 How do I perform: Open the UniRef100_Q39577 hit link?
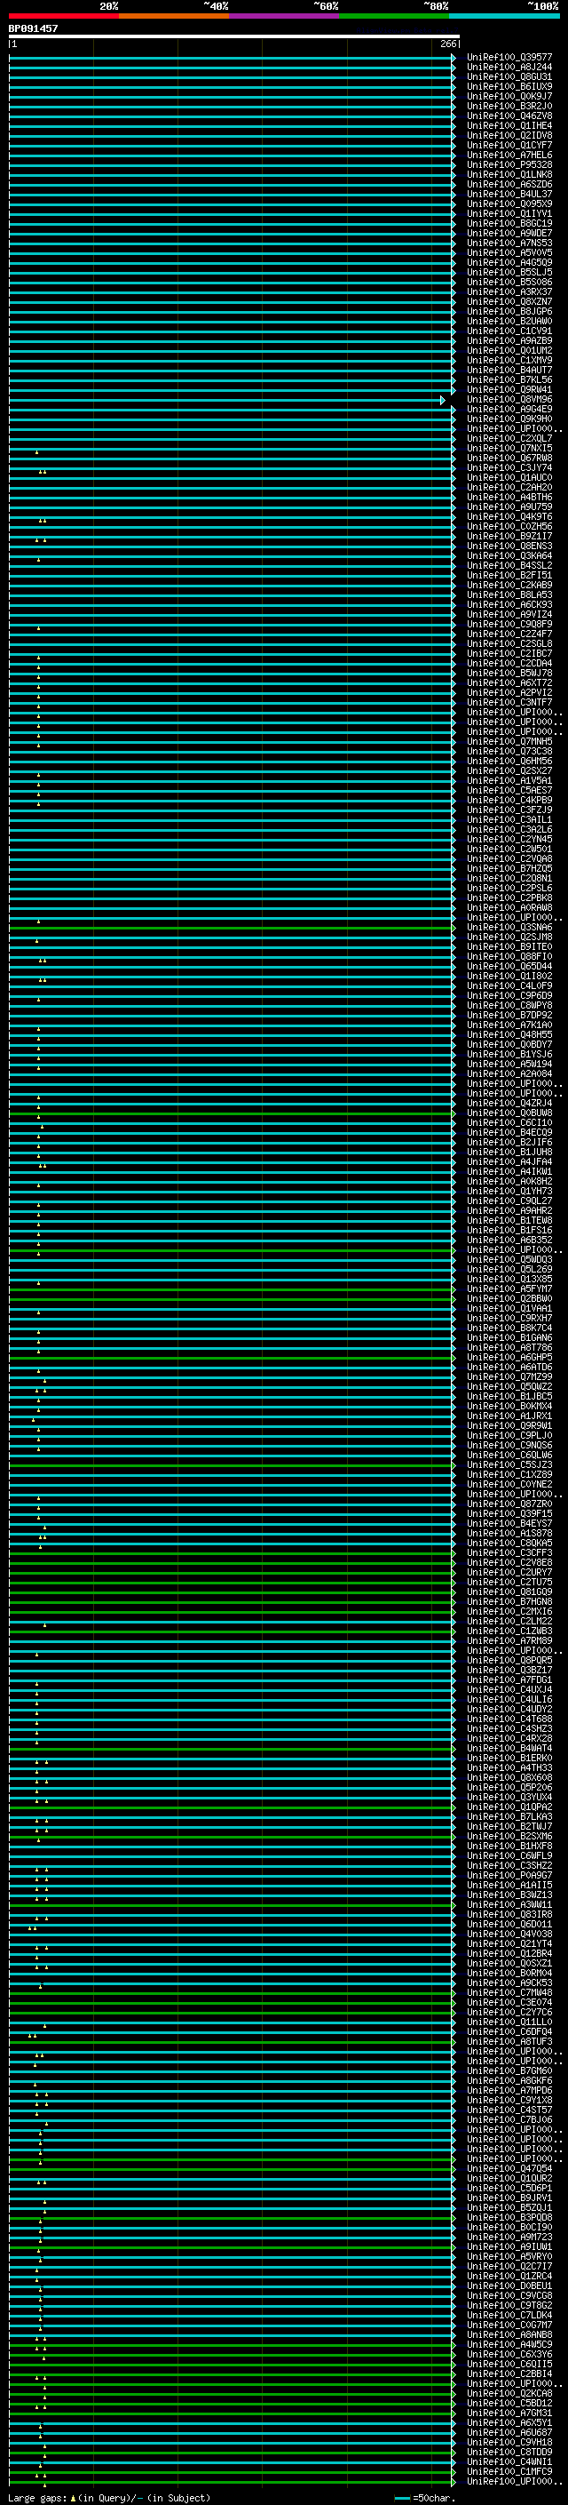tap(509, 58)
